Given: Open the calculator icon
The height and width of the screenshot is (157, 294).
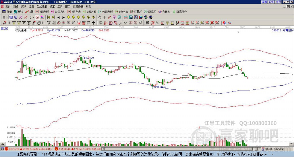Looking at the screenshot, I should [x=131, y=17].
